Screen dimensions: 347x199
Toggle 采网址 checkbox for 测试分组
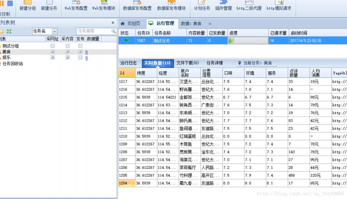click(x=53, y=46)
